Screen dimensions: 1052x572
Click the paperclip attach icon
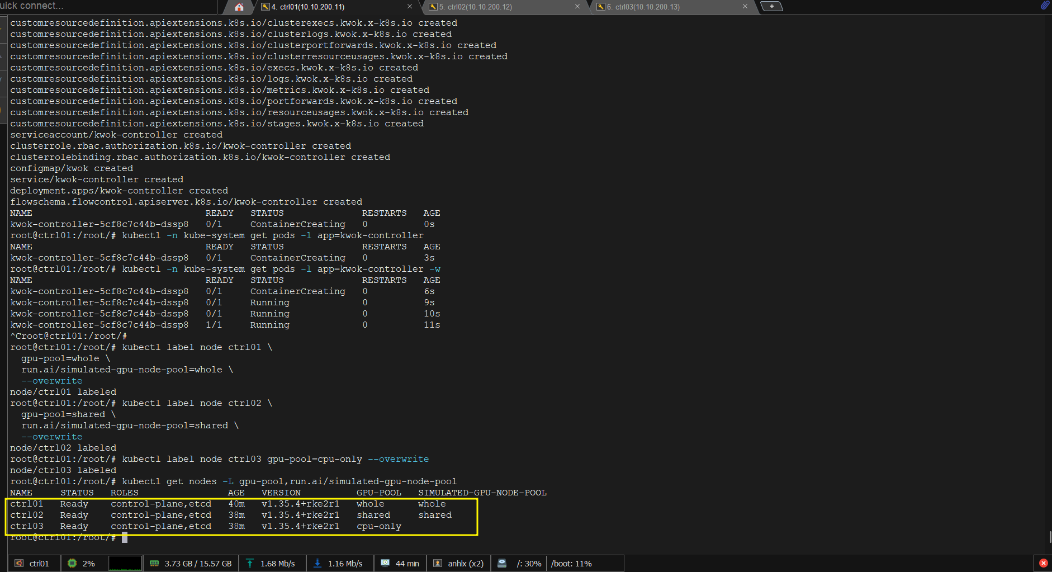pos(1045,5)
